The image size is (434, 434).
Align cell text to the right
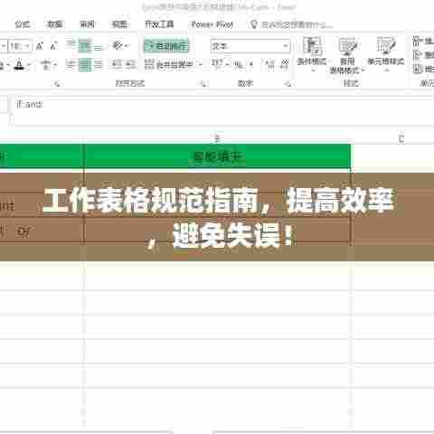pos(99,64)
